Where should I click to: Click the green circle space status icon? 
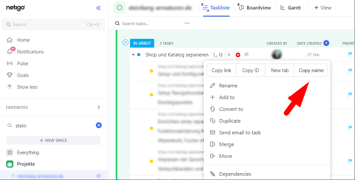pyautogui.click(x=120, y=7)
